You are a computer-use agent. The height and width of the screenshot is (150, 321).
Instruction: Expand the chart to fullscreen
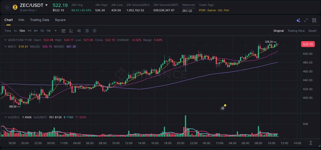[x=306, y=20]
